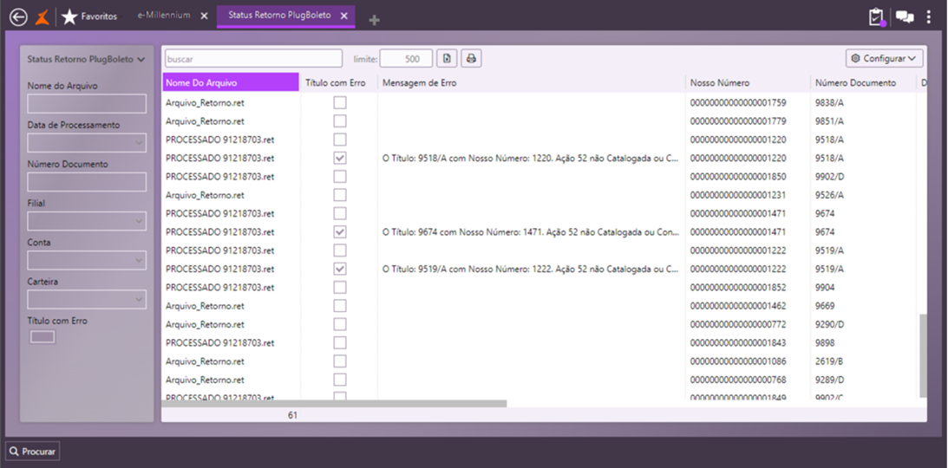The width and height of the screenshot is (948, 468).
Task: Select Arquivo_Retorno.ret in row 9838/A
Action: click(205, 102)
